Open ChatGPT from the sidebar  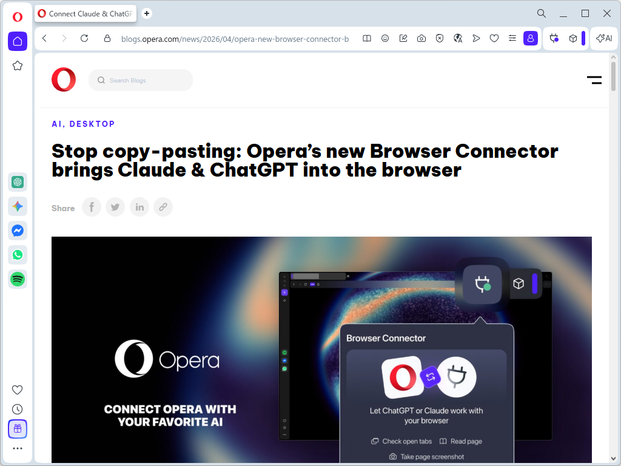pyautogui.click(x=18, y=182)
